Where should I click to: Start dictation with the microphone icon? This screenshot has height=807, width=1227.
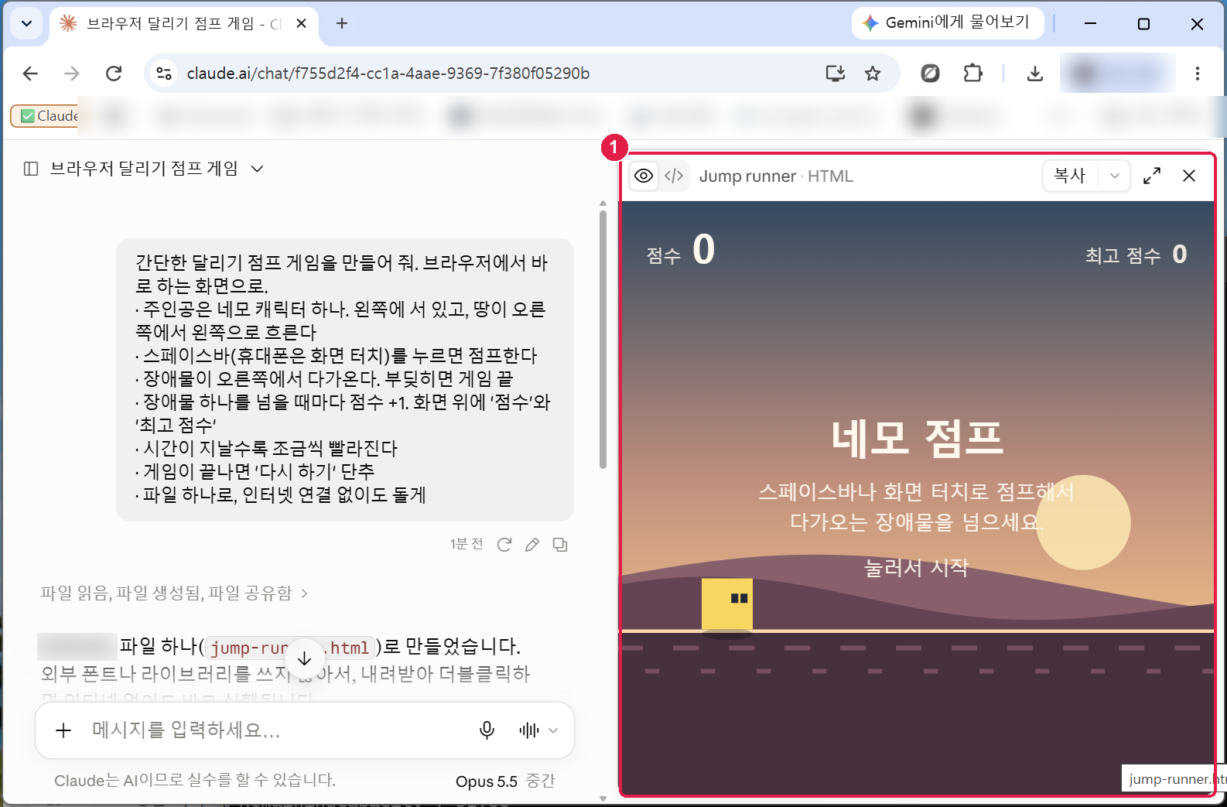tap(487, 730)
